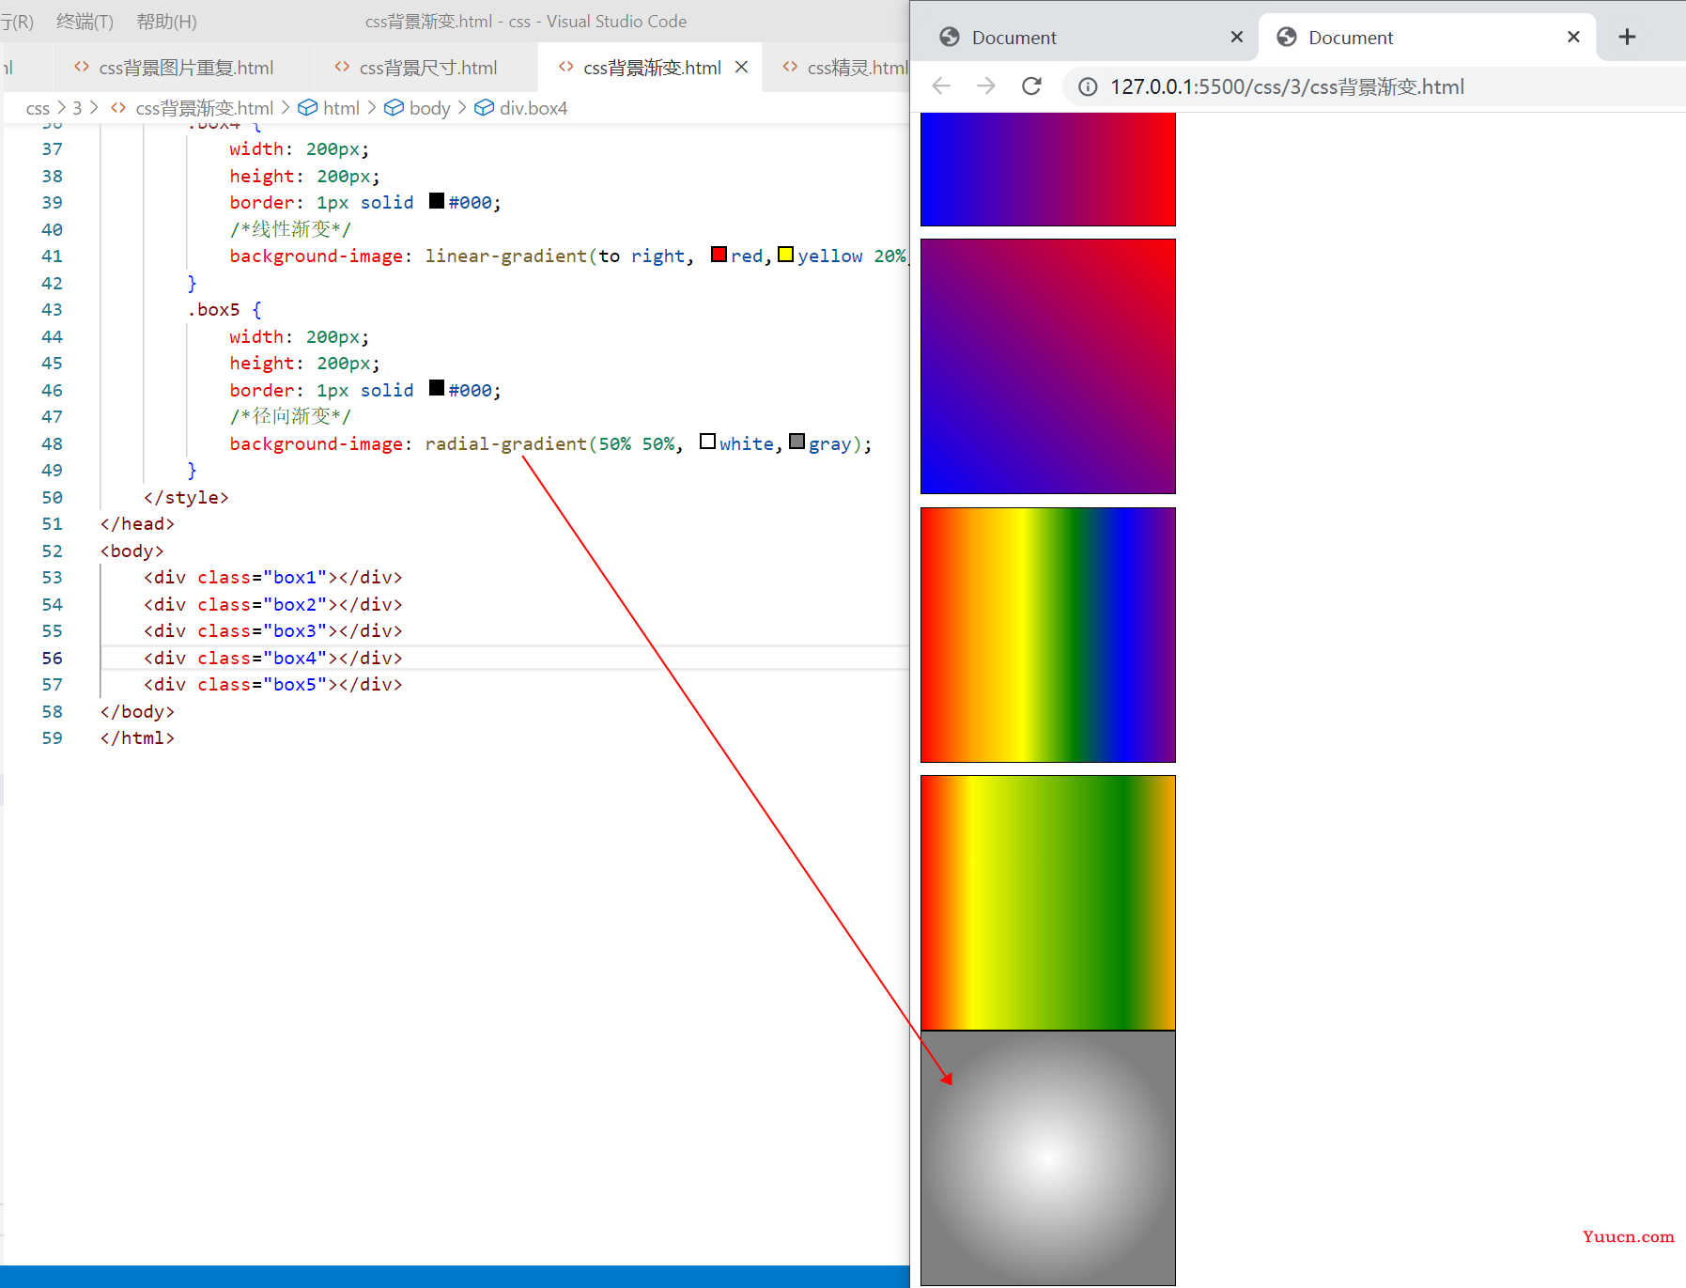
Task: Switch to the first Document browser tab
Action: click(x=1090, y=38)
